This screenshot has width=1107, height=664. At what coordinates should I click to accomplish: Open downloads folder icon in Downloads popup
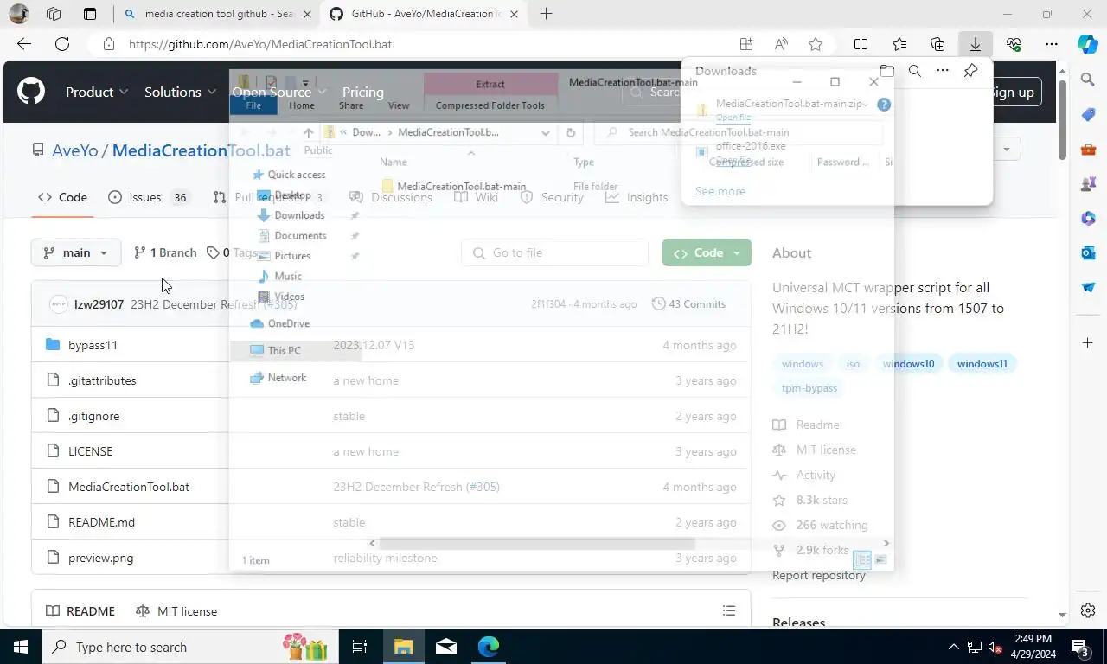886,71
